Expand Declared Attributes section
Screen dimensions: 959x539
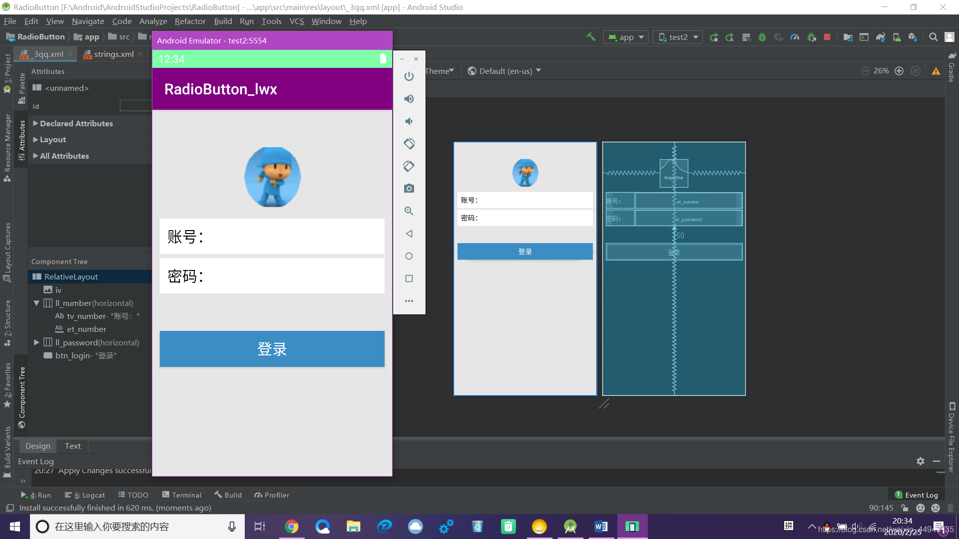(35, 123)
